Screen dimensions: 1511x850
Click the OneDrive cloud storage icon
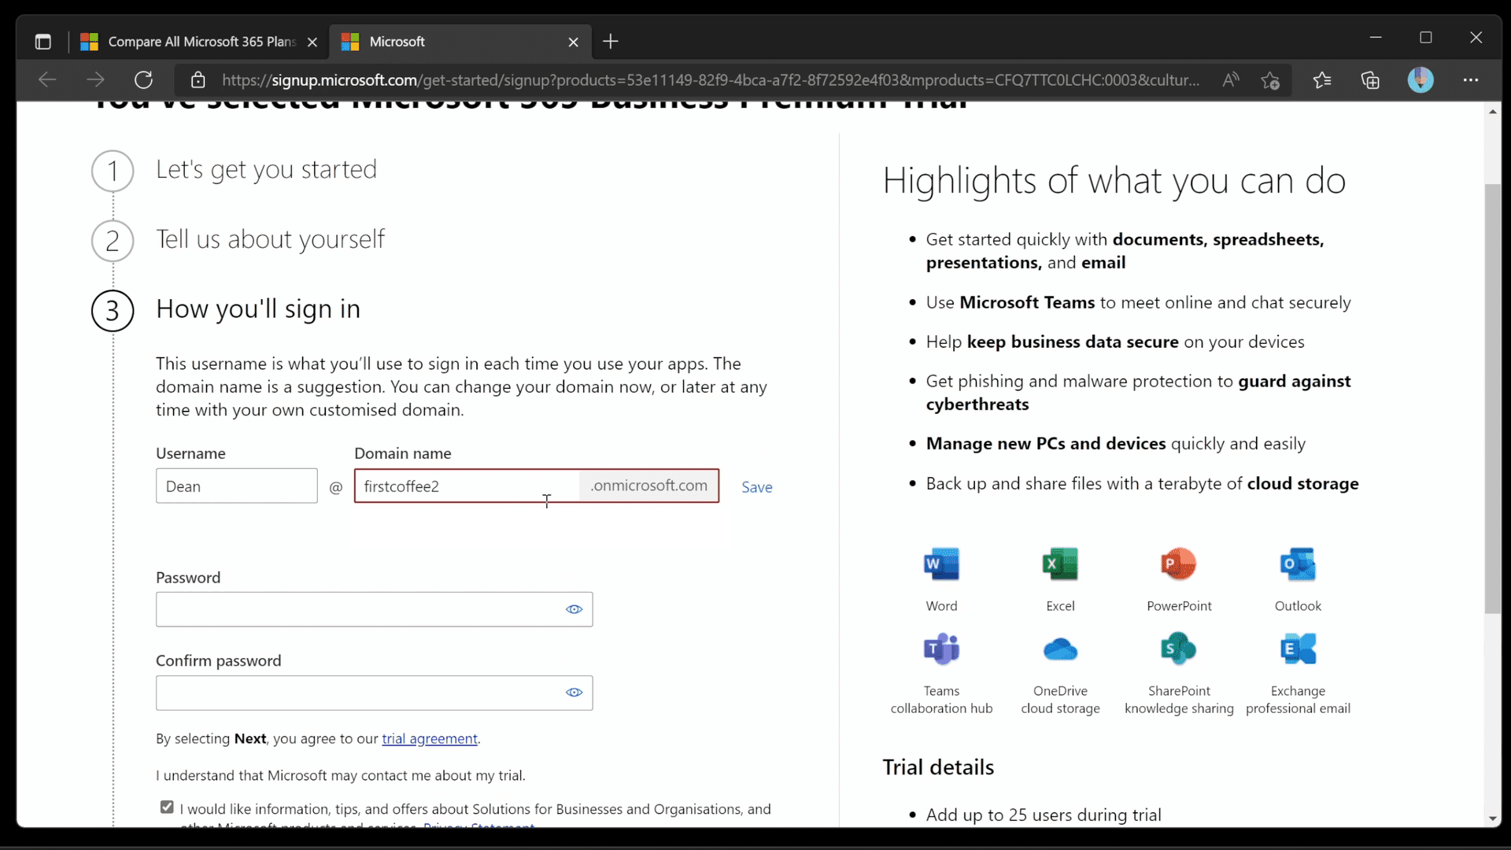coord(1060,649)
